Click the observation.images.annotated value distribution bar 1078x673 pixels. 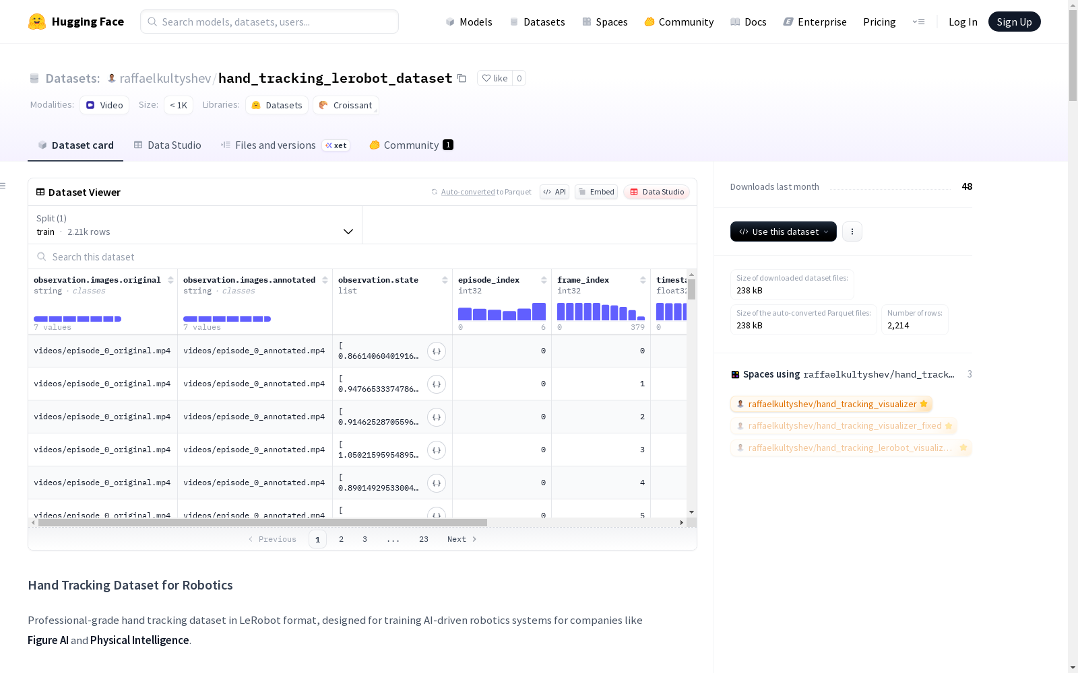(x=227, y=319)
